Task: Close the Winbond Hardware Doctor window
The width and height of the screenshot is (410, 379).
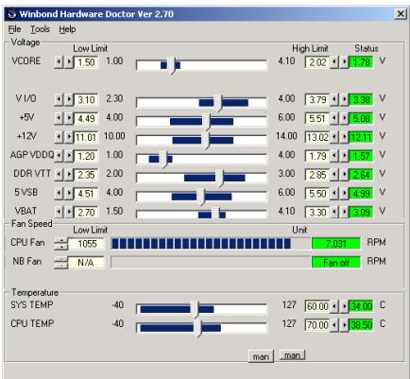Action: [x=401, y=14]
